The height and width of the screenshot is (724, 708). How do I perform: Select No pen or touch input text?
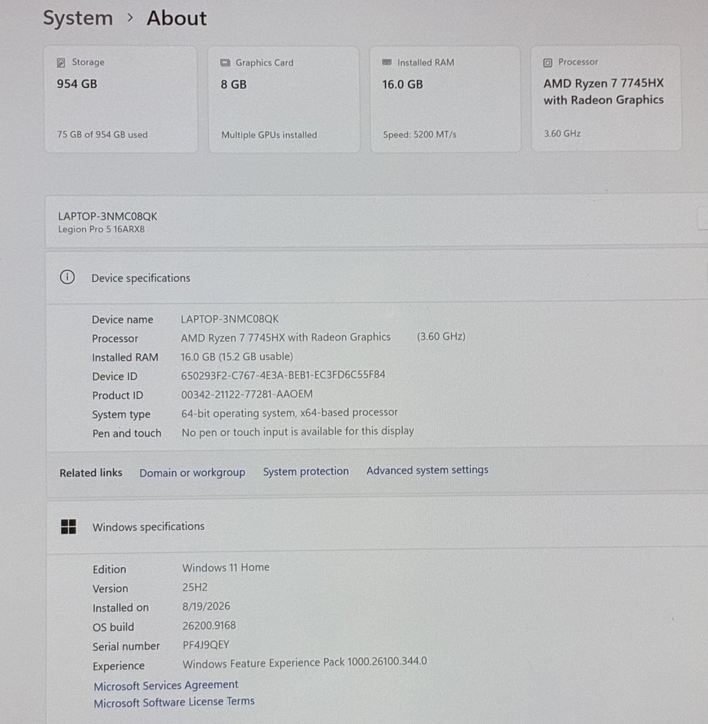(x=298, y=431)
